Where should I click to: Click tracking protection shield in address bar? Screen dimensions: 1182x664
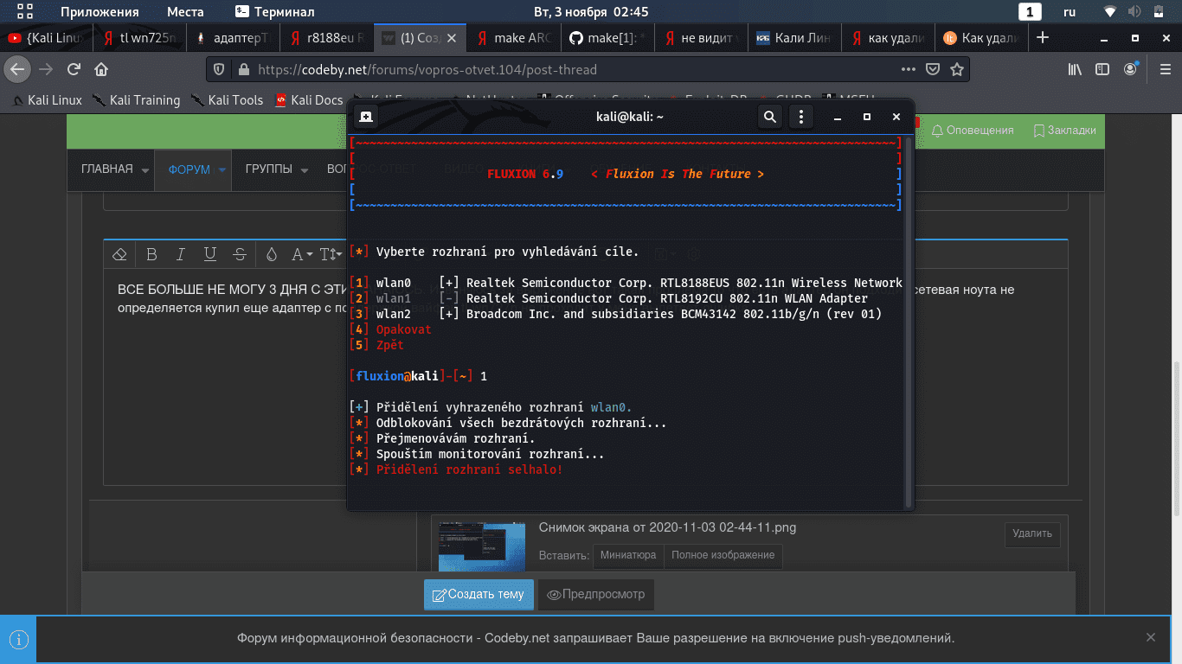point(219,69)
